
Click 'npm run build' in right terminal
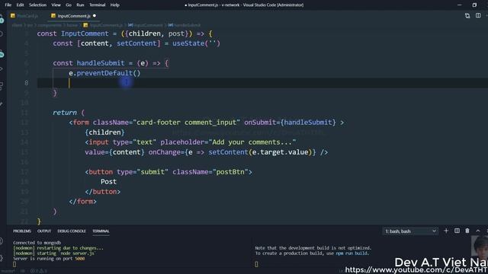(x=352, y=253)
